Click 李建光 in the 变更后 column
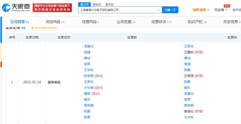The width and height of the screenshot is (241, 124). [x=189, y=94]
